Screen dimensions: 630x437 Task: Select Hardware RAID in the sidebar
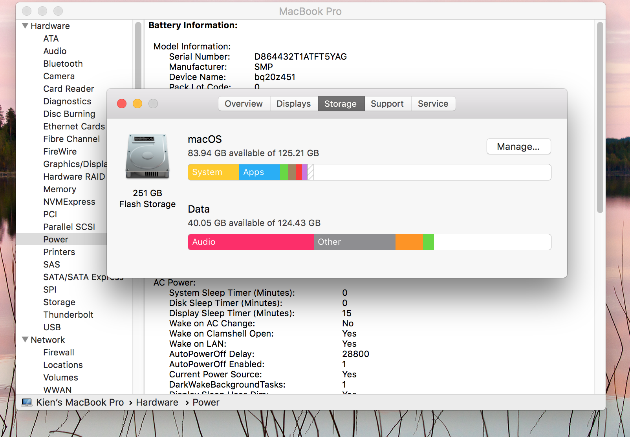(74, 177)
